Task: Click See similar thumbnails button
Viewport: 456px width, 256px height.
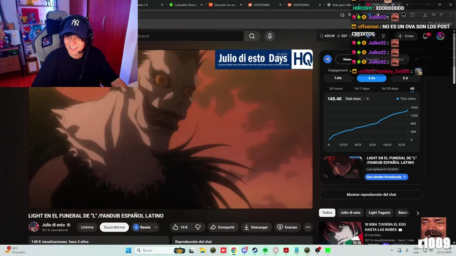Action: [x=386, y=177]
